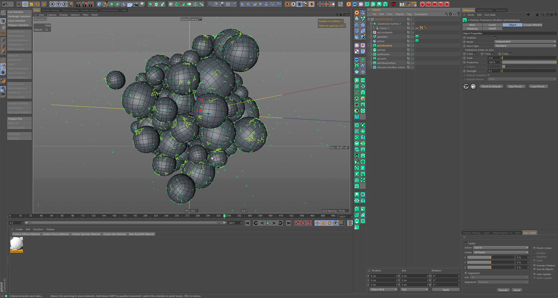Click the Execute button in Axis Center

pyautogui.click(x=503, y=290)
